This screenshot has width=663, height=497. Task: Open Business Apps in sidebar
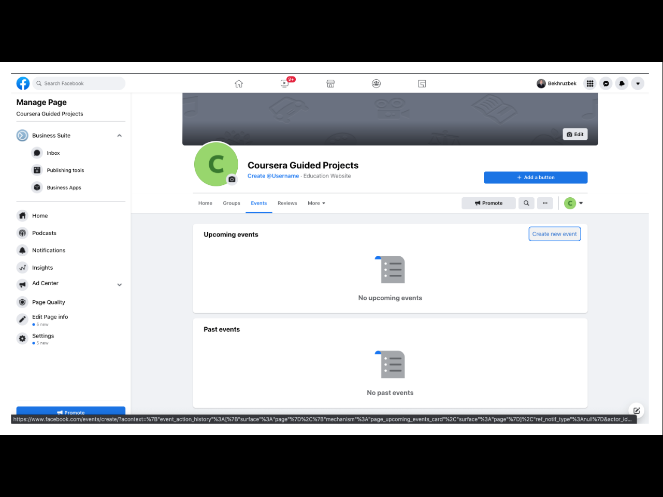pos(64,188)
